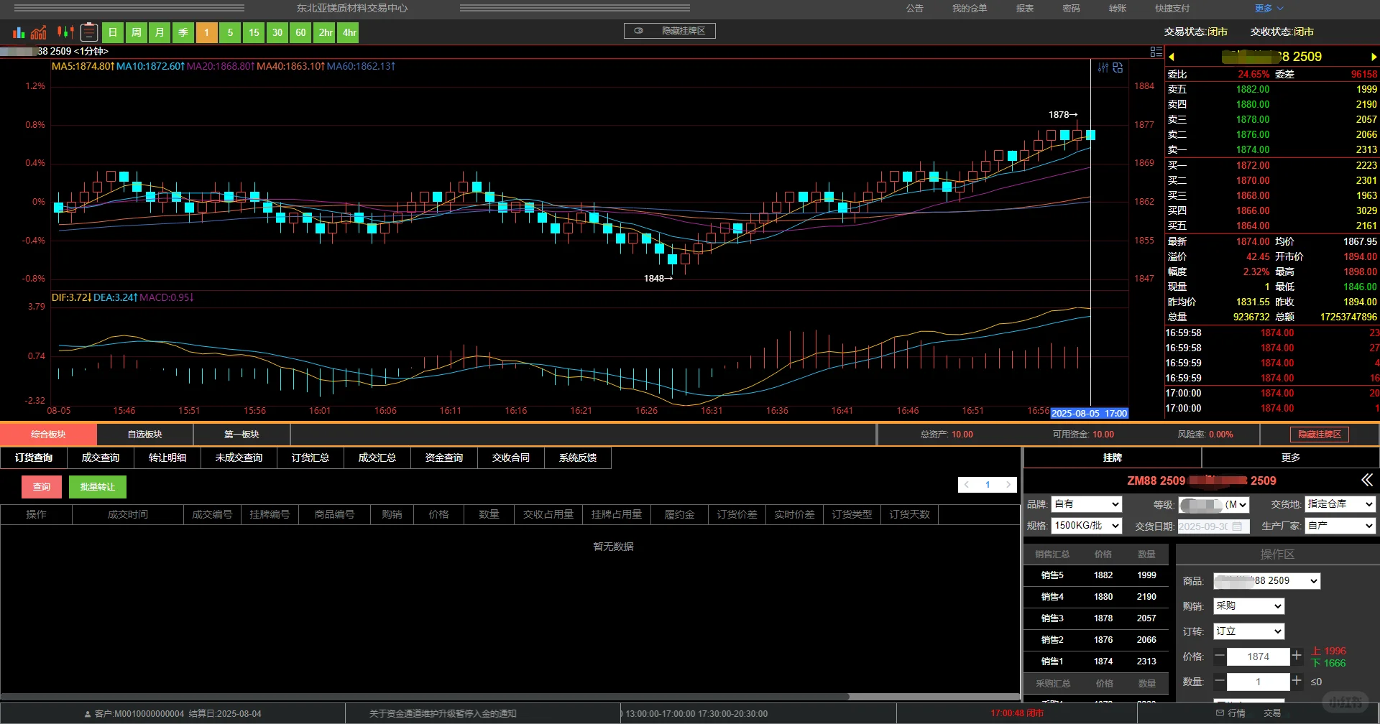Select the quarterly (季) timeframe
This screenshot has height=724, width=1380.
point(183,32)
